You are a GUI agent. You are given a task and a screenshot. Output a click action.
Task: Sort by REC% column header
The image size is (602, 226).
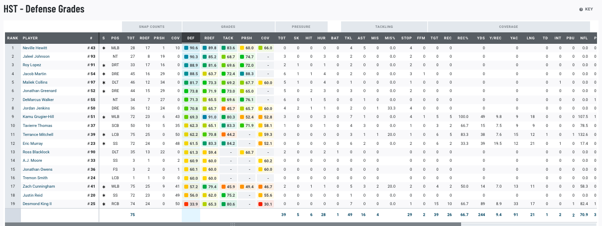(x=463, y=38)
